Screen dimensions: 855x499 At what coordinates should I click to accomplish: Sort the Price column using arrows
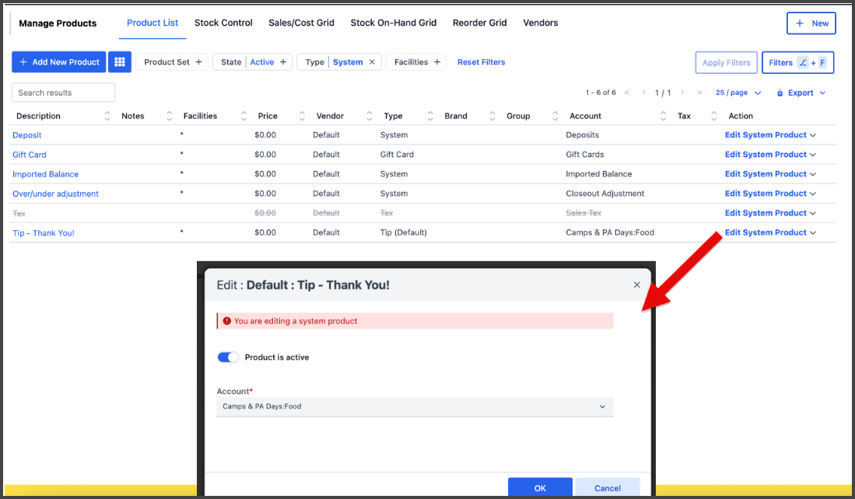(300, 116)
